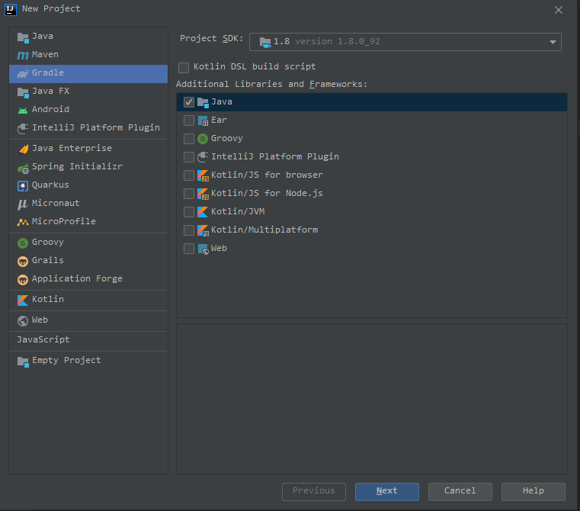Click the Project SDK 1.8 combo box
The image size is (580, 511).
coord(405,42)
